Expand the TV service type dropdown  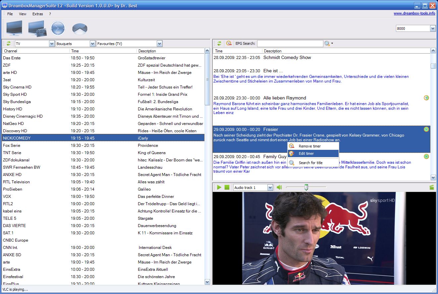[52, 44]
